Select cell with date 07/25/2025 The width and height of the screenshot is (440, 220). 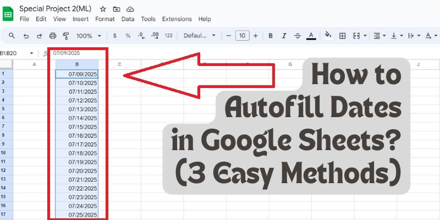click(x=77, y=215)
